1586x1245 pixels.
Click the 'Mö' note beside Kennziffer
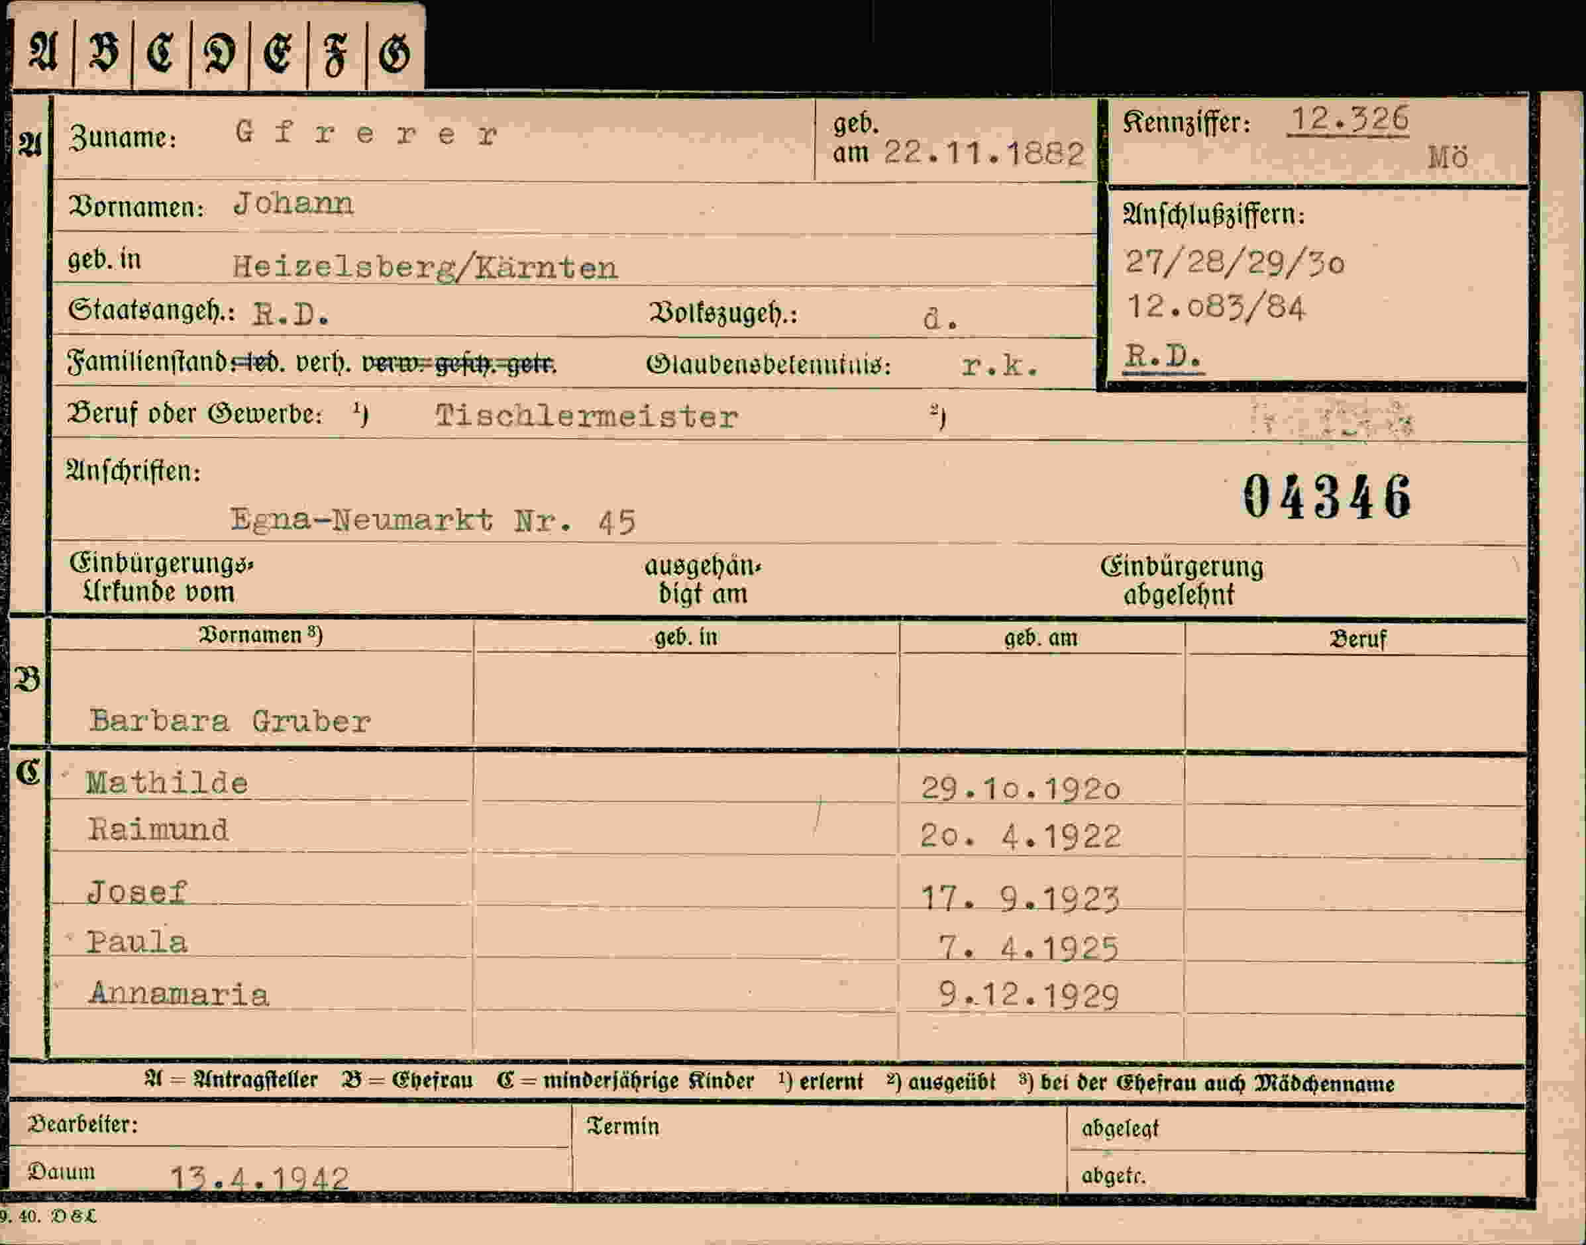(1448, 158)
